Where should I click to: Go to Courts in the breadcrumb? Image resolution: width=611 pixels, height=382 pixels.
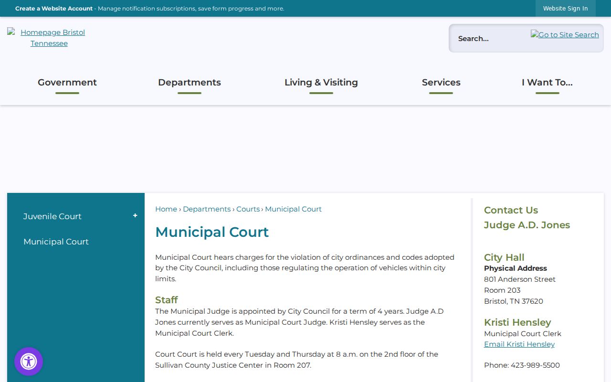click(248, 209)
